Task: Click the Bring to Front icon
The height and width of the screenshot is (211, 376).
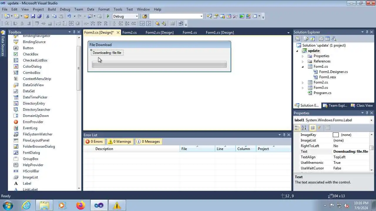Action: point(157,23)
